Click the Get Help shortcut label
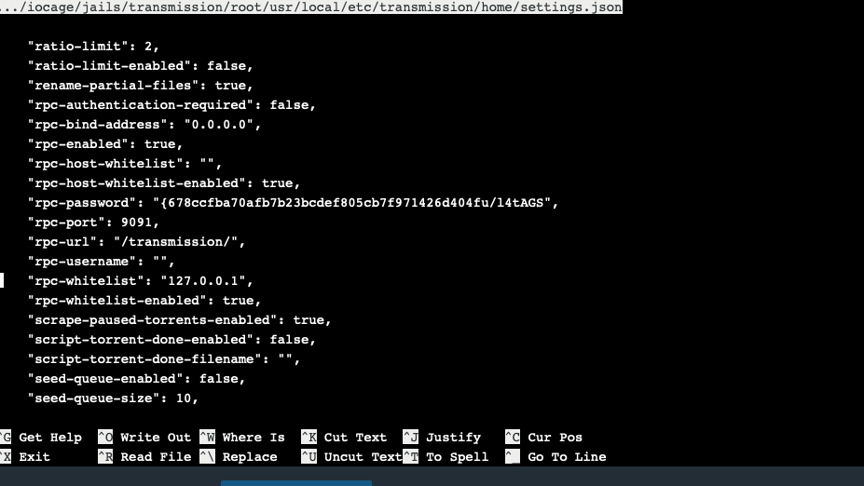This screenshot has height=486, width=864. click(x=50, y=438)
